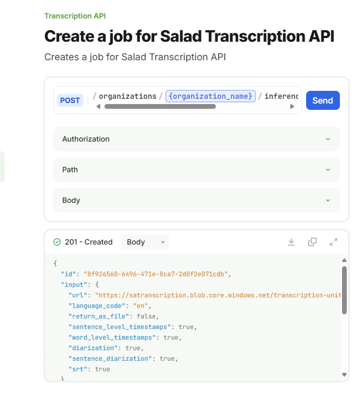Click the URL bar right scroll arrow
The image size is (361, 393).
(292, 107)
